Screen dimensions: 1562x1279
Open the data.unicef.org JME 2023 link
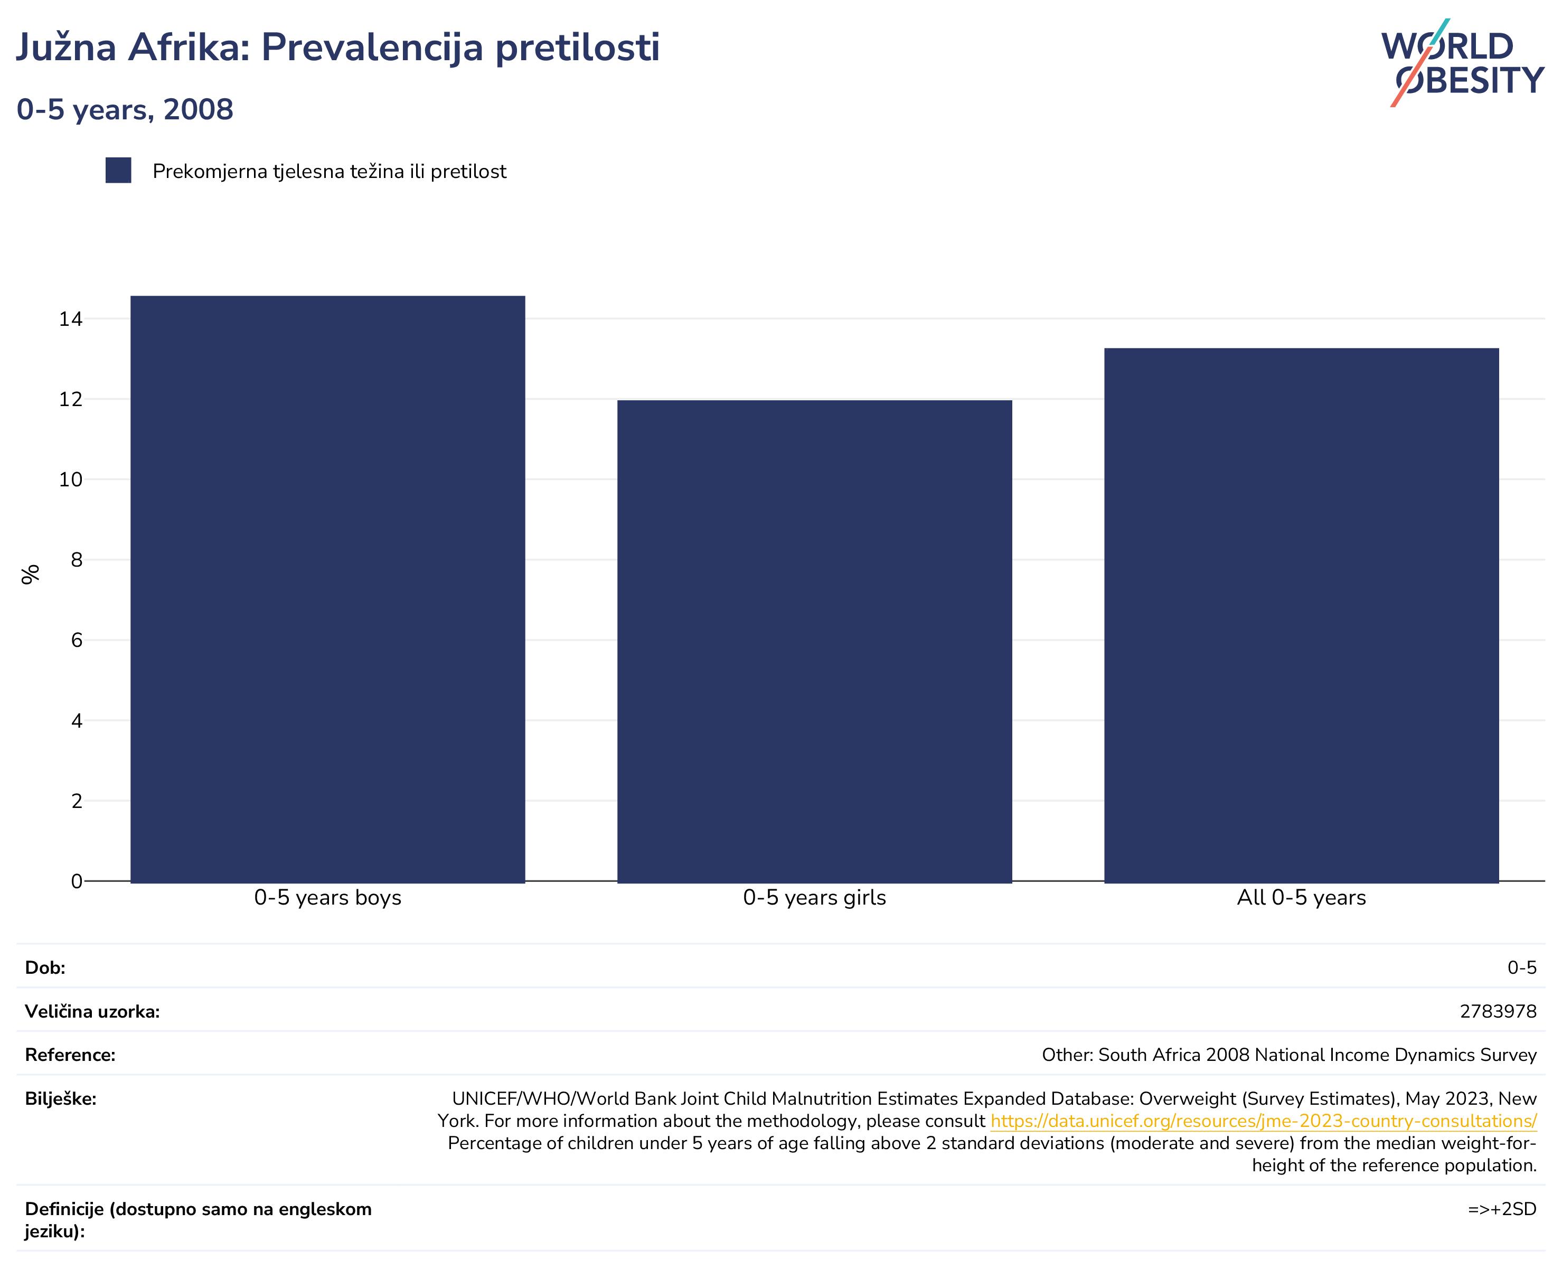click(x=1263, y=1121)
